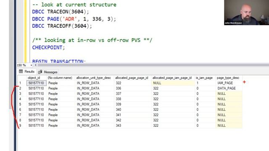Click the page_type_desc column header
269x151 pixels.
point(228,78)
